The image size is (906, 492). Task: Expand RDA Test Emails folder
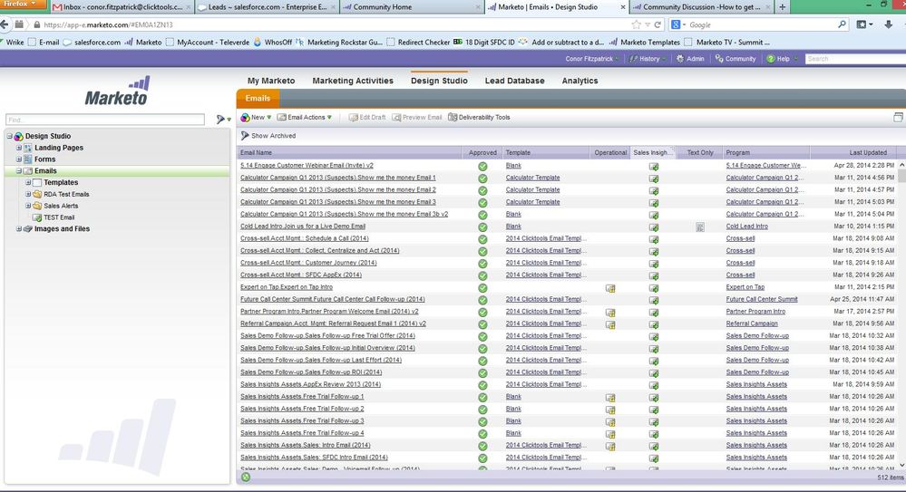point(28,194)
